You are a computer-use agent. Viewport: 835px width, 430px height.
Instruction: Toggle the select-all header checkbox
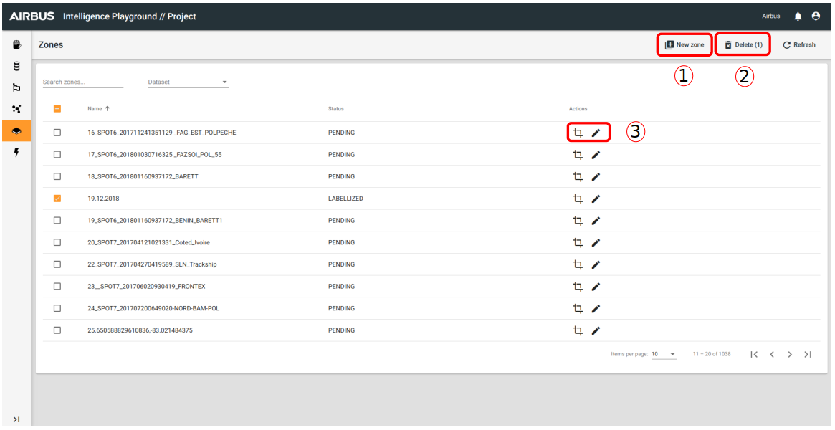pos(57,108)
